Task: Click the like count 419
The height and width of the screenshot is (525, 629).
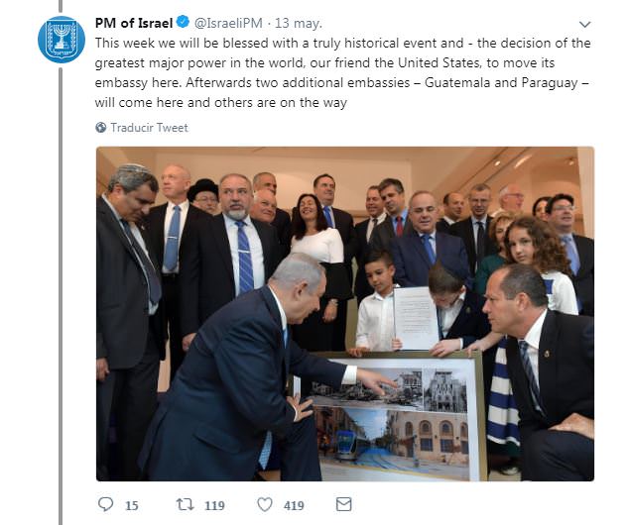Action: 294,505
